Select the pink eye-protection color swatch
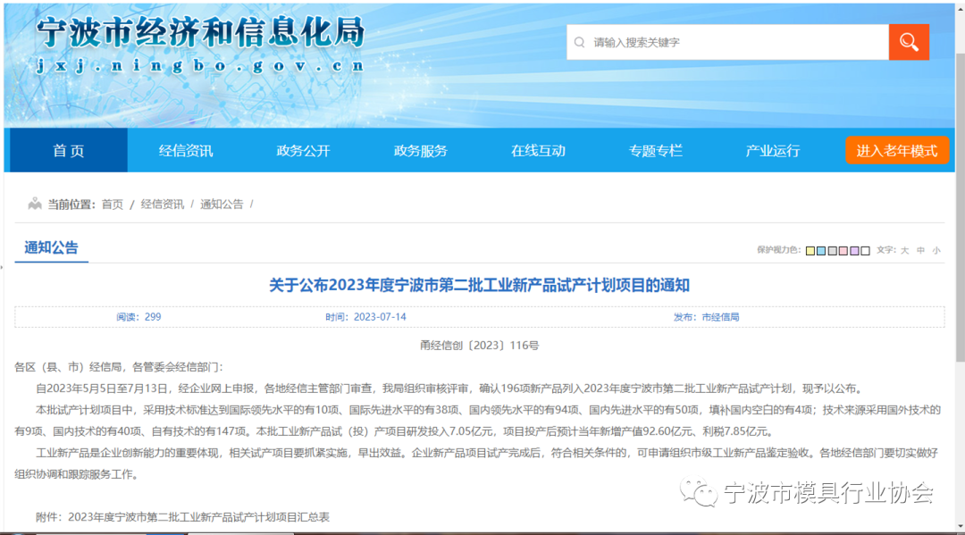Image resolution: width=965 pixels, height=535 pixels. tap(843, 250)
